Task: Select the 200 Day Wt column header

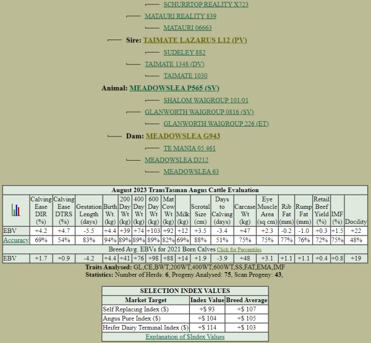Action: 125,211
